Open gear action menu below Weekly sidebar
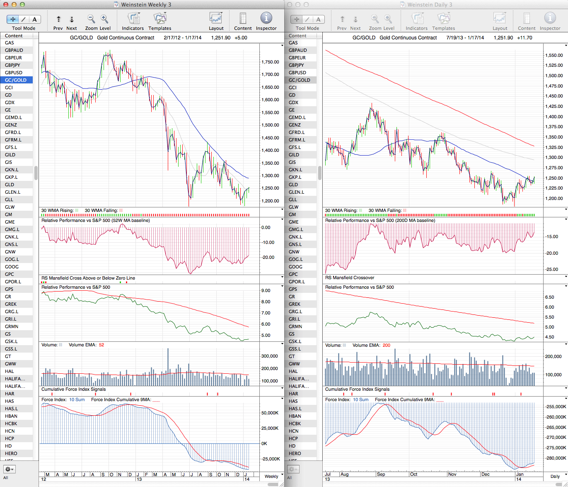Image resolution: width=568 pixels, height=487 pixels. coord(9,469)
